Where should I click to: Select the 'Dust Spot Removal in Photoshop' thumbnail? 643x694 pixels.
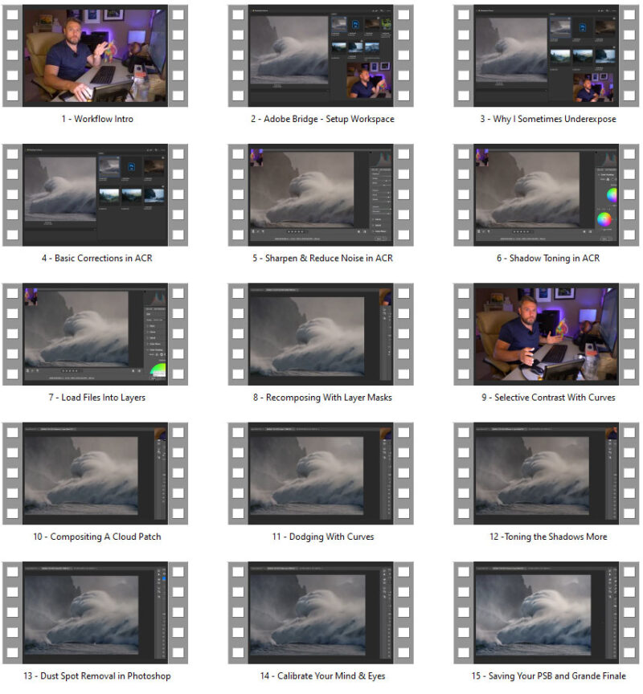tap(96, 612)
